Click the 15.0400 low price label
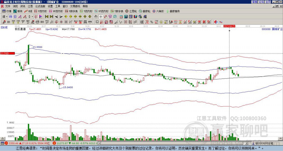 click(68, 87)
